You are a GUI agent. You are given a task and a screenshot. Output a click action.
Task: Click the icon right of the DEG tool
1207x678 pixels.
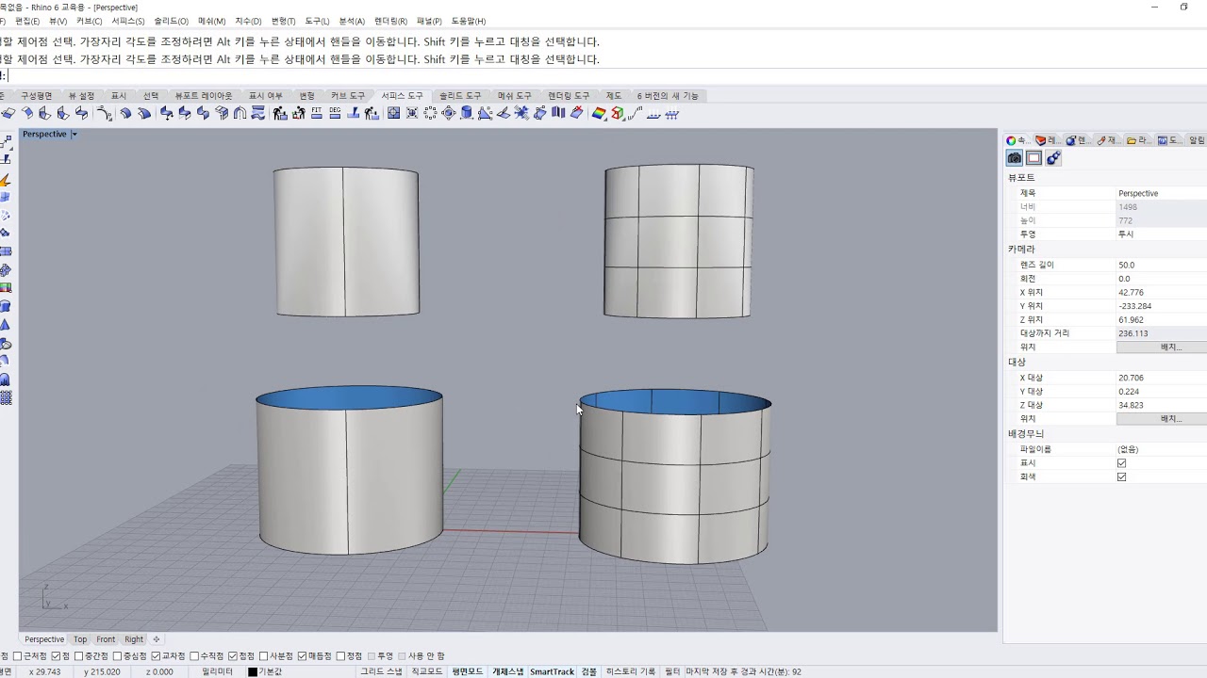pyautogui.click(x=354, y=113)
